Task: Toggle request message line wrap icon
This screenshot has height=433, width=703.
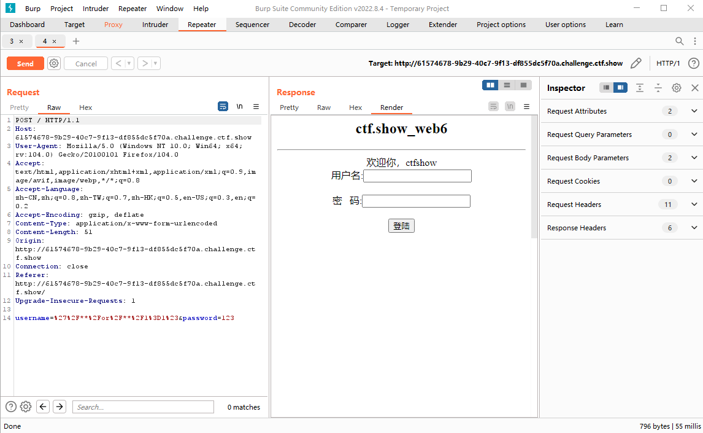Action: [223, 106]
